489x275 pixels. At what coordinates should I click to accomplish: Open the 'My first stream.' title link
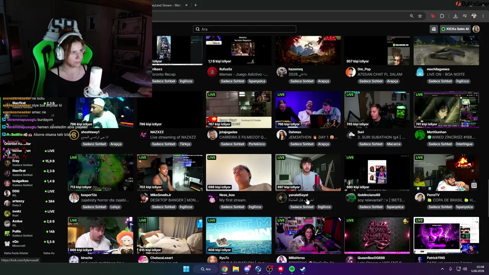pos(233,200)
